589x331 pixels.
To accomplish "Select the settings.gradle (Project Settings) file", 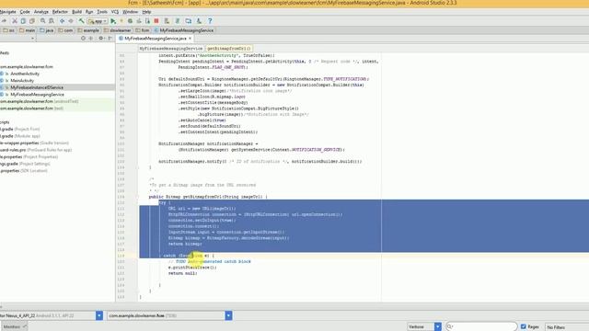I will 25,164.
